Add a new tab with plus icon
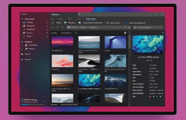This screenshot has height=120, width=186. pos(79,14)
